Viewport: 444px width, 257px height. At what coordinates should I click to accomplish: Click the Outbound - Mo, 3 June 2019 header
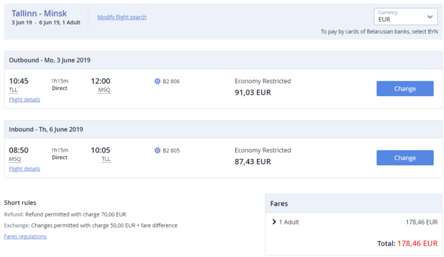tap(50, 60)
